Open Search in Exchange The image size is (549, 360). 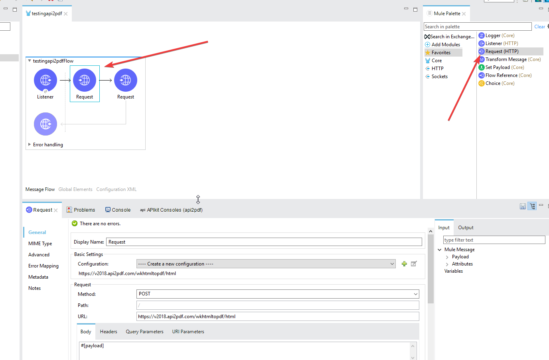click(x=450, y=37)
